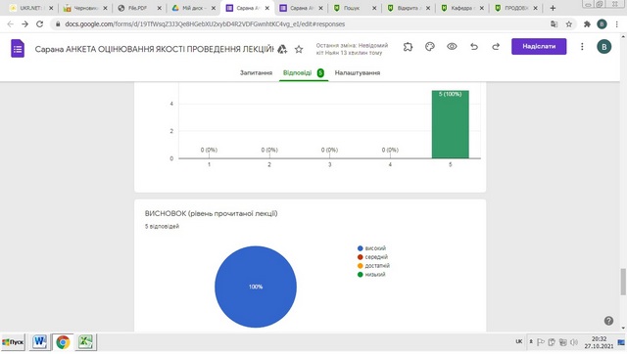Undo the last form change
This screenshot has width=627, height=354.
pyautogui.click(x=474, y=47)
